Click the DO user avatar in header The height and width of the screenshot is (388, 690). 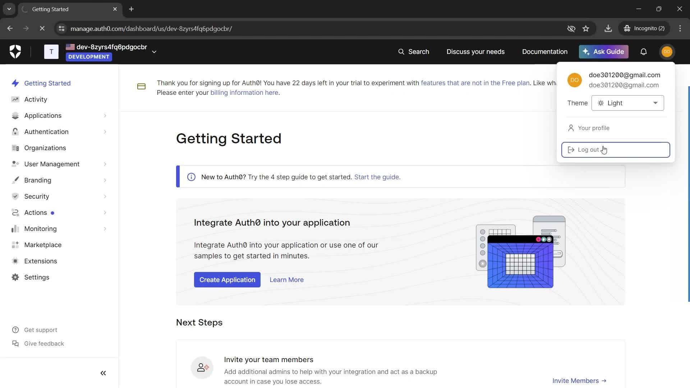[x=667, y=52]
